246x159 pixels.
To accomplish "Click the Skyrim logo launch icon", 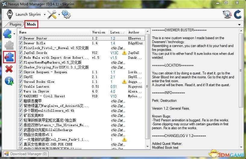I will tap(10, 14).
